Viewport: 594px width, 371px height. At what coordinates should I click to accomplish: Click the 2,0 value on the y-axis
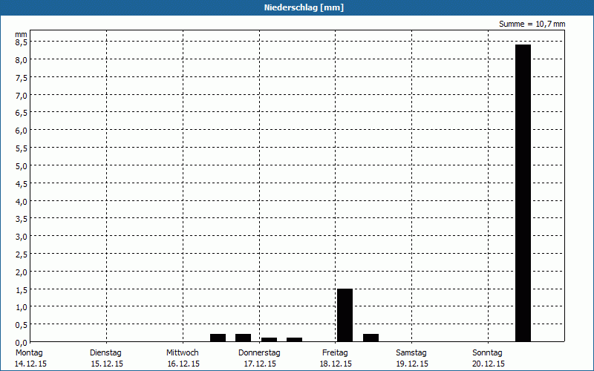22,272
